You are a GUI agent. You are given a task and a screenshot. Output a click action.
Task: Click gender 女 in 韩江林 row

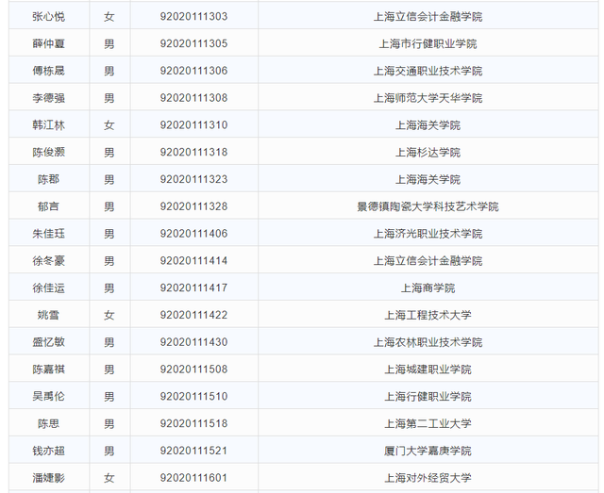click(x=109, y=125)
